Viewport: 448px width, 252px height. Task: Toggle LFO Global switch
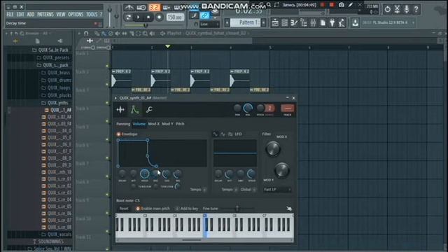pyautogui.click(x=254, y=190)
